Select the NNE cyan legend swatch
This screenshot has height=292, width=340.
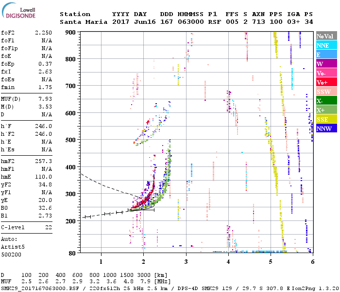326,45
